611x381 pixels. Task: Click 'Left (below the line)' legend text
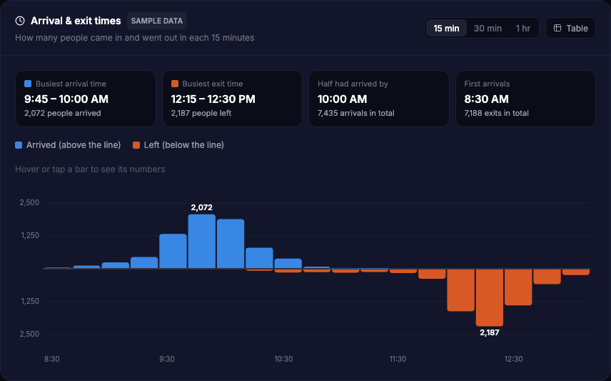[x=184, y=145]
